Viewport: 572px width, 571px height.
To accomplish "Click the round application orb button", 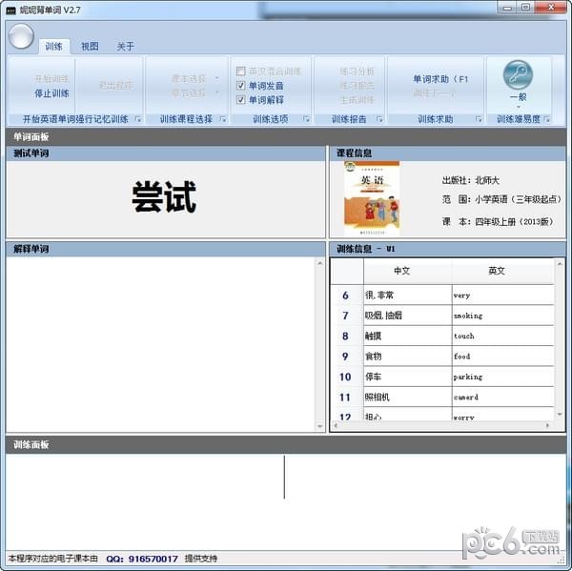I will coord(21,36).
